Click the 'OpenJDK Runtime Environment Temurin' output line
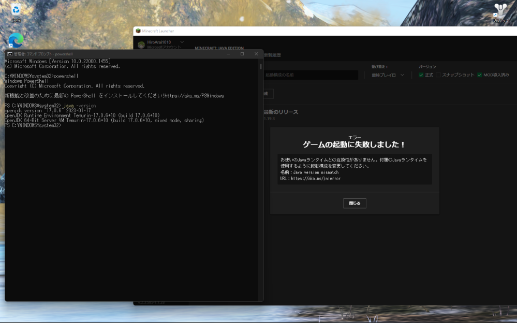The height and width of the screenshot is (323, 517). tap(82, 115)
